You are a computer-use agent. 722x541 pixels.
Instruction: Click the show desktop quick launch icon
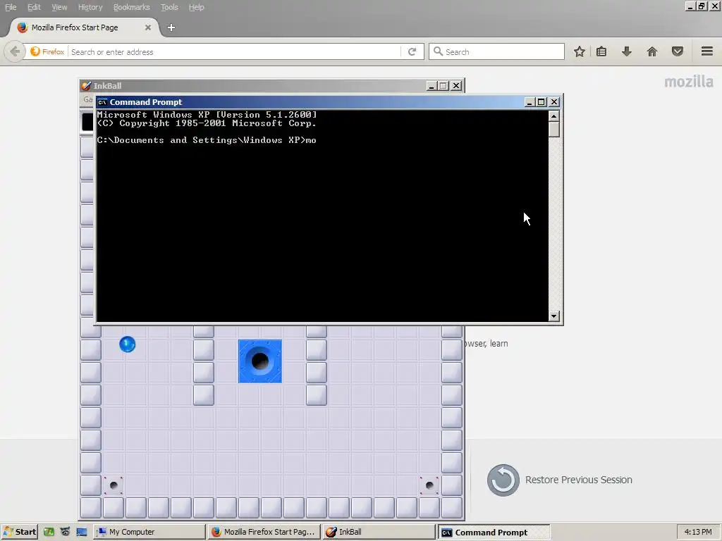pos(82,533)
